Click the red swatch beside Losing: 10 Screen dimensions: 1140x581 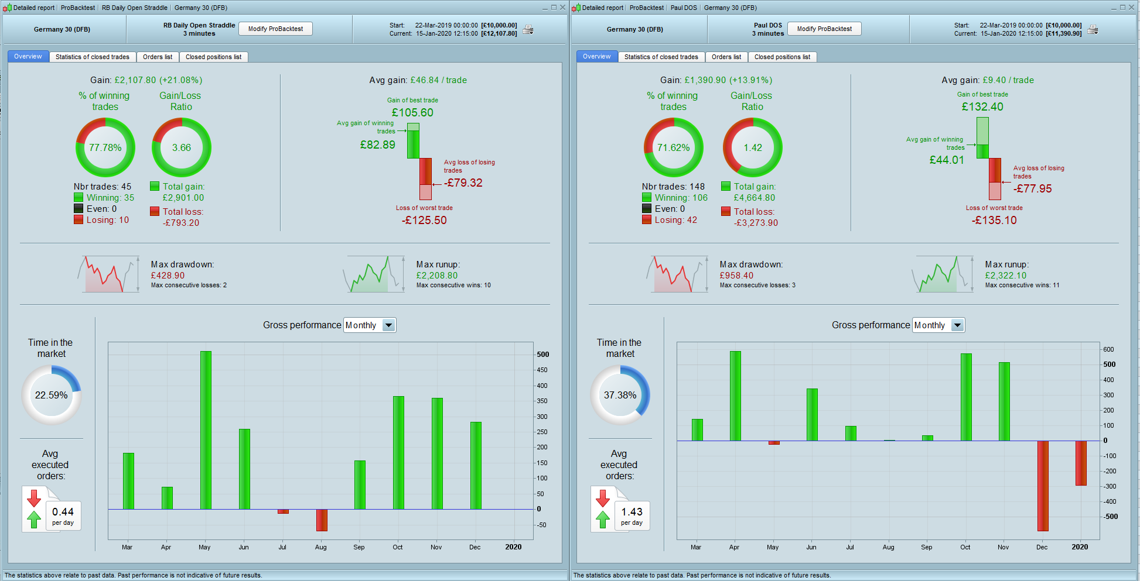pos(78,220)
